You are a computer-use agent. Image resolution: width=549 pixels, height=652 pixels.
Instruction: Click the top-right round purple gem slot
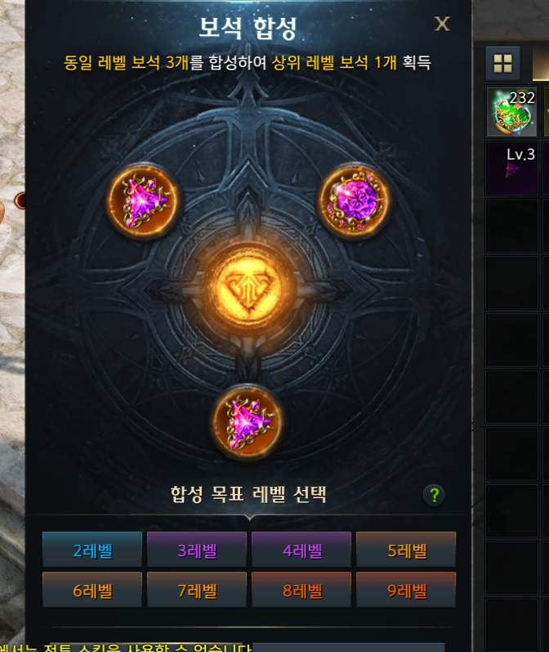click(x=355, y=201)
